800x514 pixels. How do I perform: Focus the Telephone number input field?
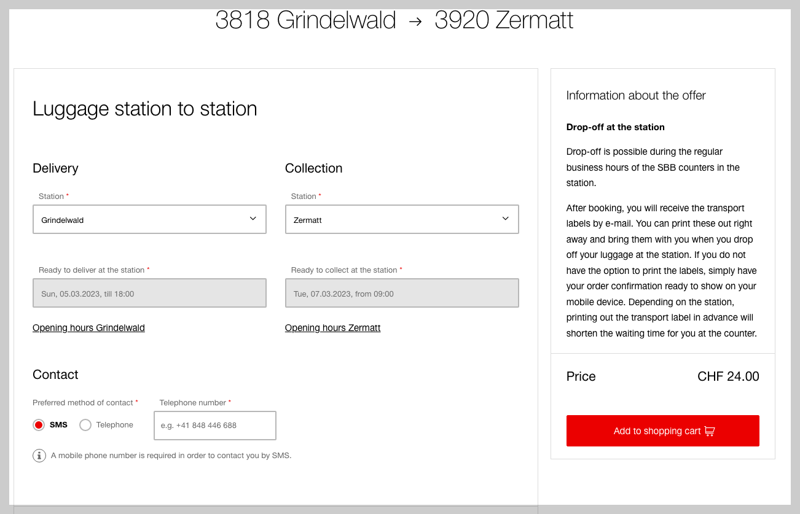tap(215, 426)
